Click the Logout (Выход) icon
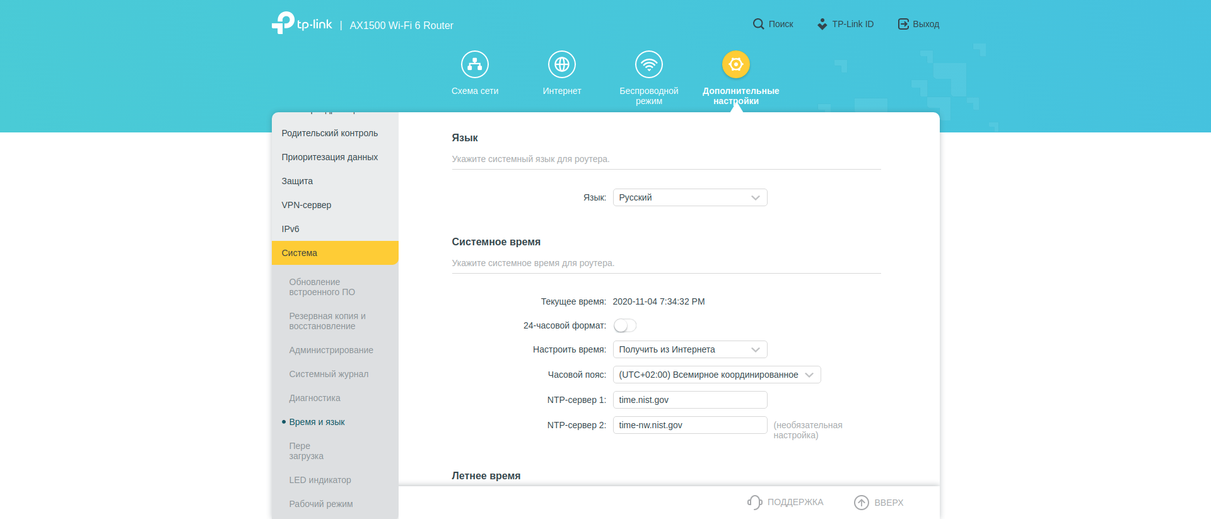This screenshot has height=519, width=1211. 903,24
